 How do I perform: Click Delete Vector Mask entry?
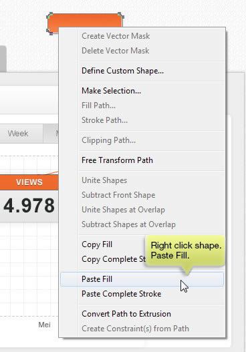click(x=142, y=51)
